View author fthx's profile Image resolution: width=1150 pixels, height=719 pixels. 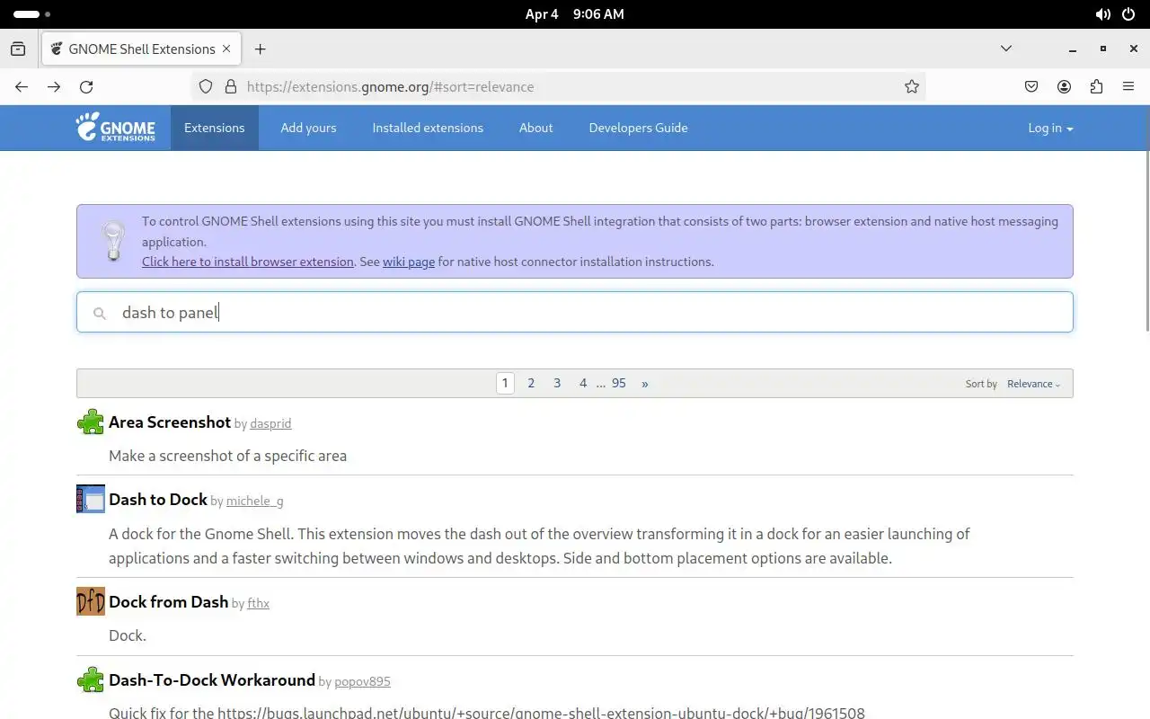[258, 603]
